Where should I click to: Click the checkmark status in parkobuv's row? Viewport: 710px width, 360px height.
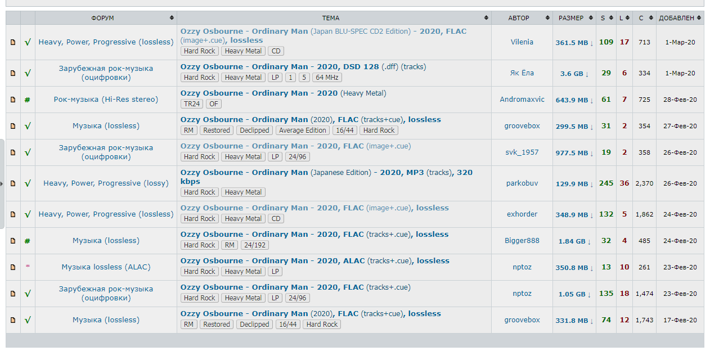(x=28, y=183)
